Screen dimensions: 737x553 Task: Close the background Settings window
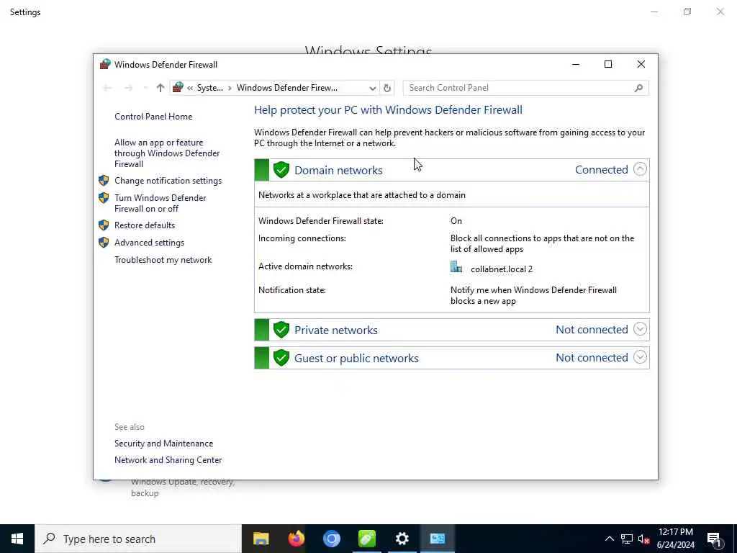click(720, 12)
